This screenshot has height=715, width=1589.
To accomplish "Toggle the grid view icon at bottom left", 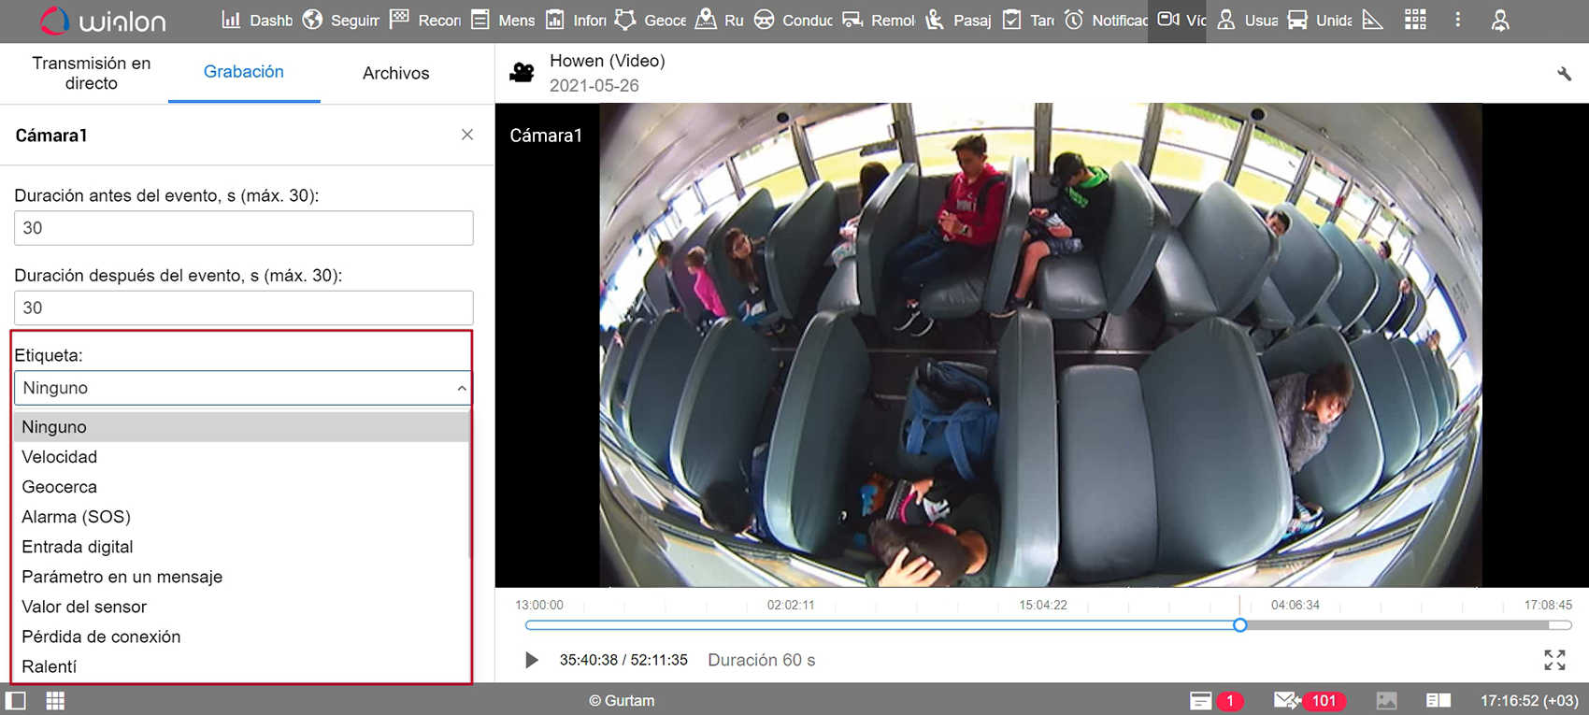I will 55,700.
